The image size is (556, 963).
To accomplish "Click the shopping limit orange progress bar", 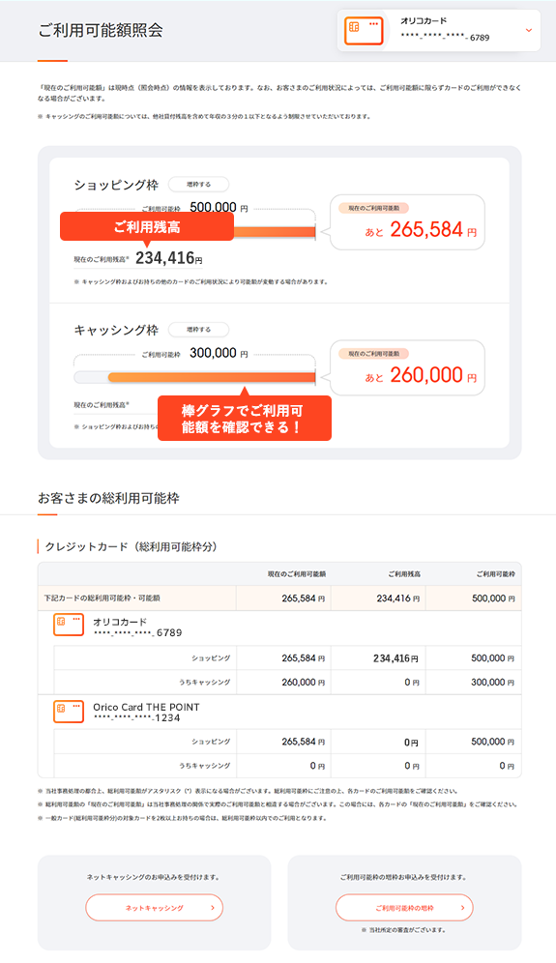I will (274, 232).
